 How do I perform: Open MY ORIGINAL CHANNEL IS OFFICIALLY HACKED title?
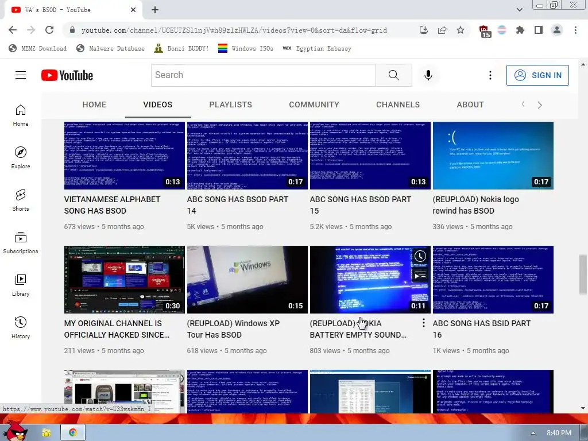pyautogui.click(x=117, y=329)
